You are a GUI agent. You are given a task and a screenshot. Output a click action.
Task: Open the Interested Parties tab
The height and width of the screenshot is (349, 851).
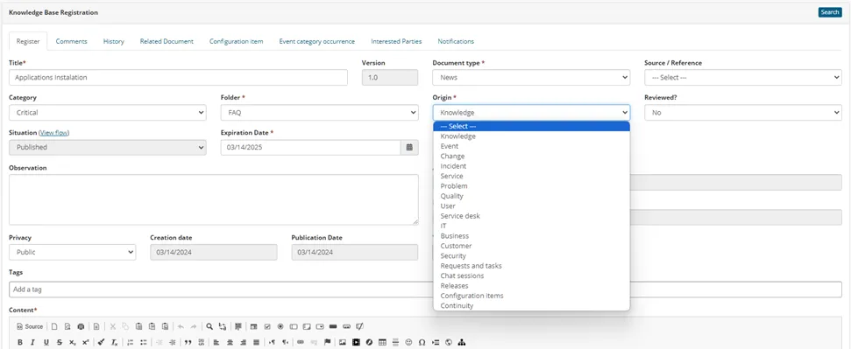click(396, 41)
